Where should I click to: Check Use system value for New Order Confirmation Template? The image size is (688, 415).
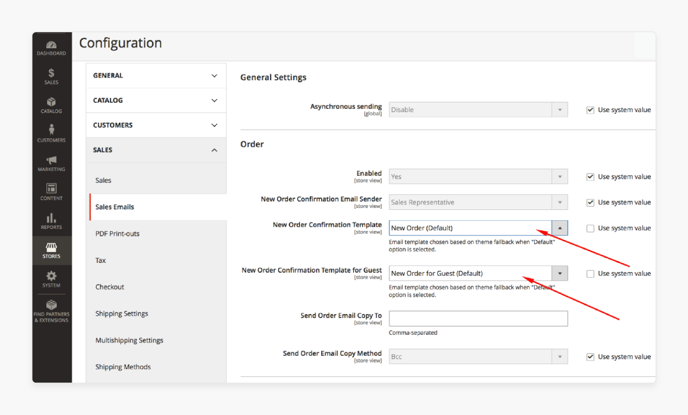click(590, 228)
